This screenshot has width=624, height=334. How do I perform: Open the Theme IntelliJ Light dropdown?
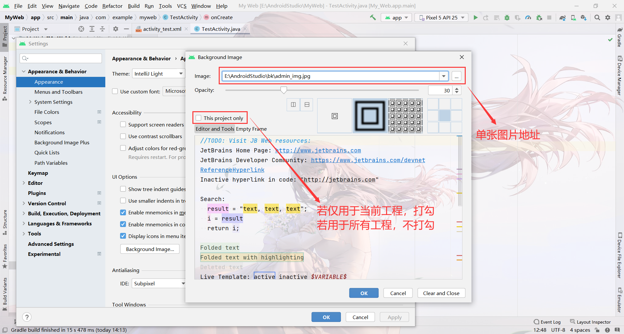pyautogui.click(x=159, y=74)
